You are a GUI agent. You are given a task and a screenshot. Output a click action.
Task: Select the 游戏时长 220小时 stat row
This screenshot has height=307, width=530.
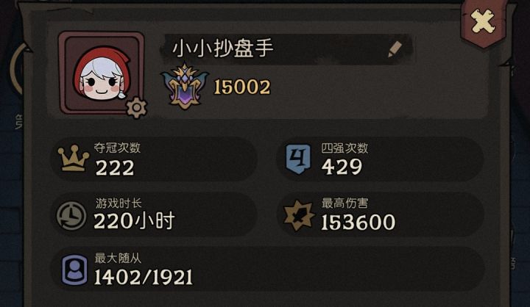click(x=154, y=214)
